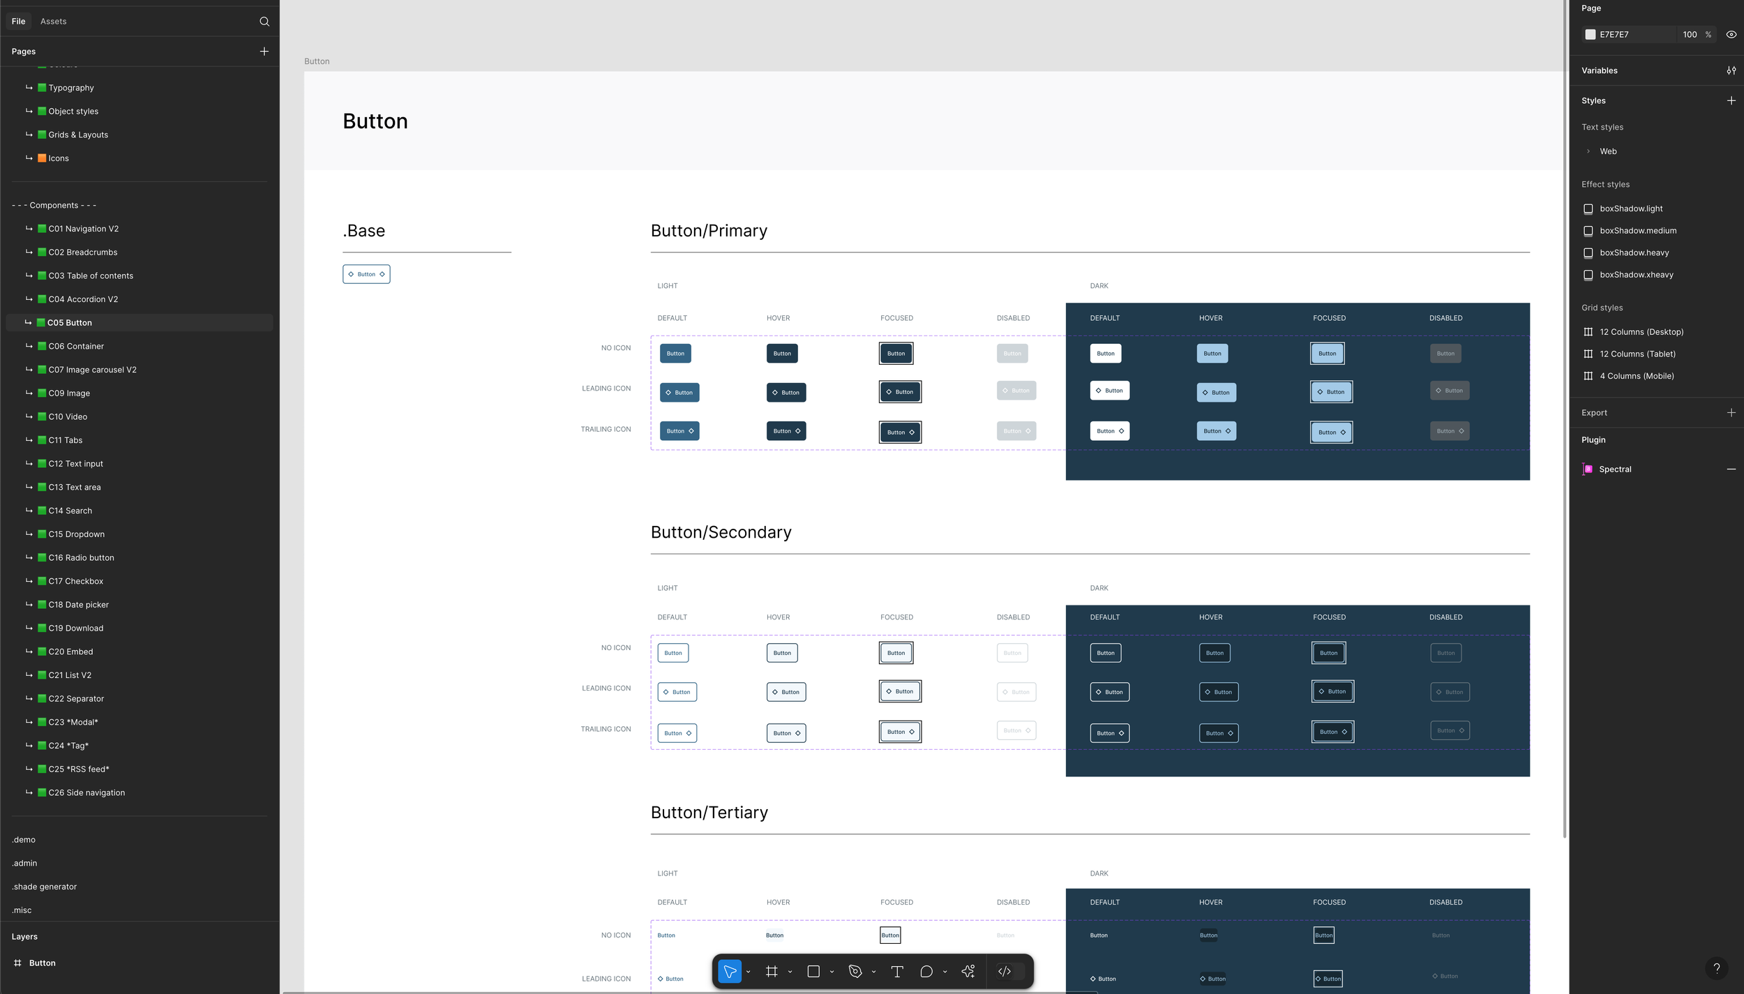This screenshot has height=994, width=1744.
Task: Select the Text tool
Action: [897, 971]
